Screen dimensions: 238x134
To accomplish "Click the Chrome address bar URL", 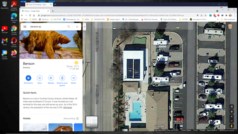I will point(112,15).
